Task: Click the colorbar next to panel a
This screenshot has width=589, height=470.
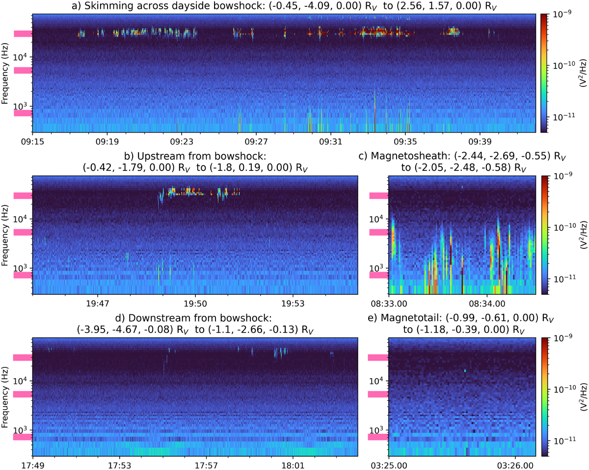Action: coord(544,73)
